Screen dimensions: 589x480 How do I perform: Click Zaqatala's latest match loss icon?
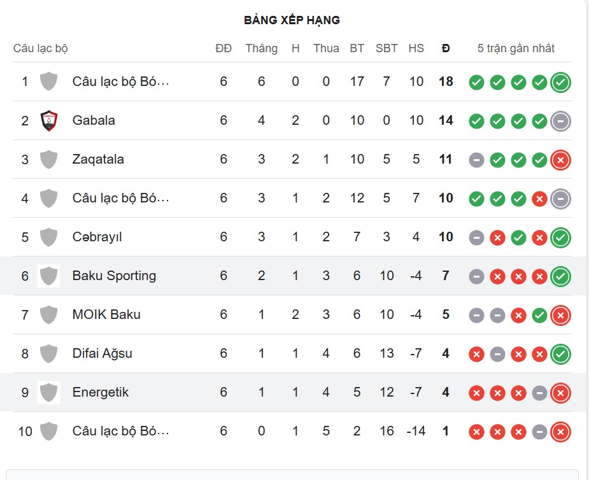[x=560, y=160]
